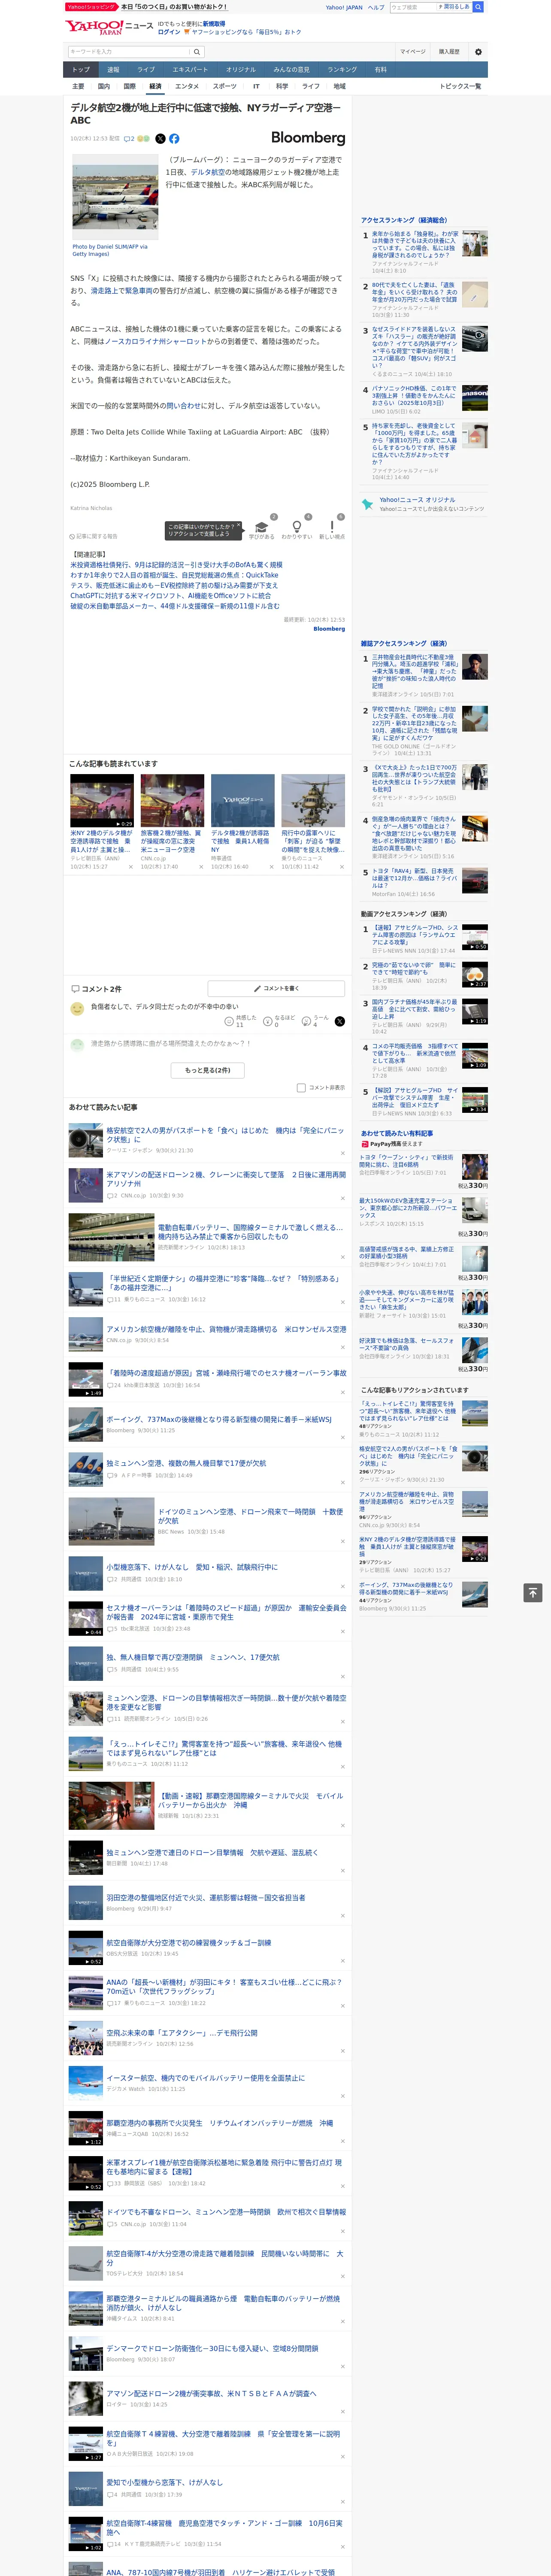Image resolution: width=551 pixels, height=2576 pixels.
Task: Click the Bloomberg logo beside the headline
Action: tap(308, 138)
